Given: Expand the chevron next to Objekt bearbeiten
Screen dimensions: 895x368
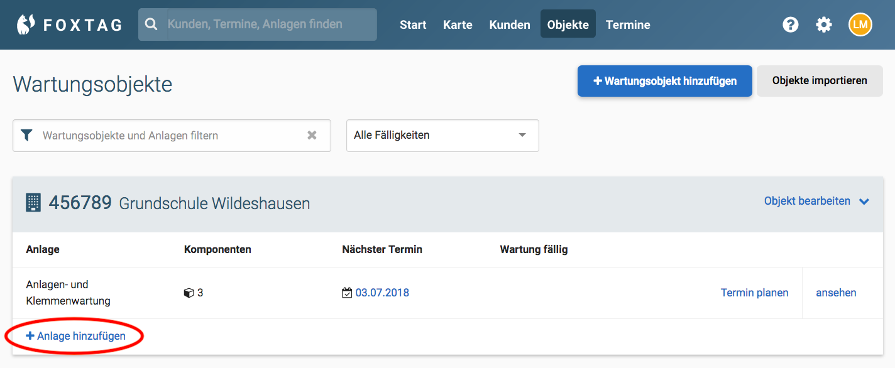Looking at the screenshot, I should (x=864, y=202).
